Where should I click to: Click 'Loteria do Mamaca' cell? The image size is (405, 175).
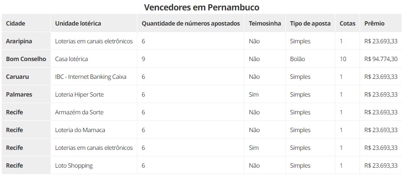[80, 130]
